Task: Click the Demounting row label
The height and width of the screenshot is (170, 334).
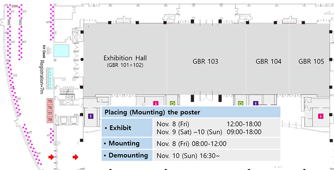Action: coord(126,155)
